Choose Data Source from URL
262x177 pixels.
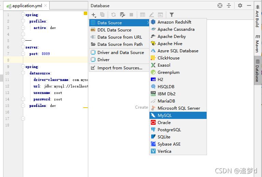click(119, 37)
